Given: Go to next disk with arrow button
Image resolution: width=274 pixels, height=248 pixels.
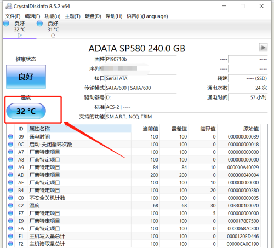Looking at the screenshot, I should 263,48.
